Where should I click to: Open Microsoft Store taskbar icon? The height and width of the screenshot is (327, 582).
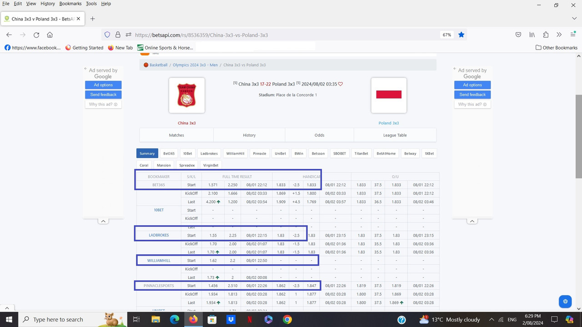[212, 319]
